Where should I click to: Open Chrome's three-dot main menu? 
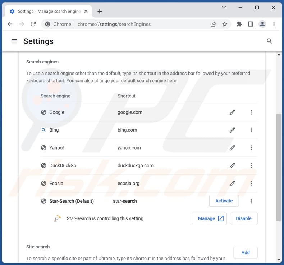[274, 24]
